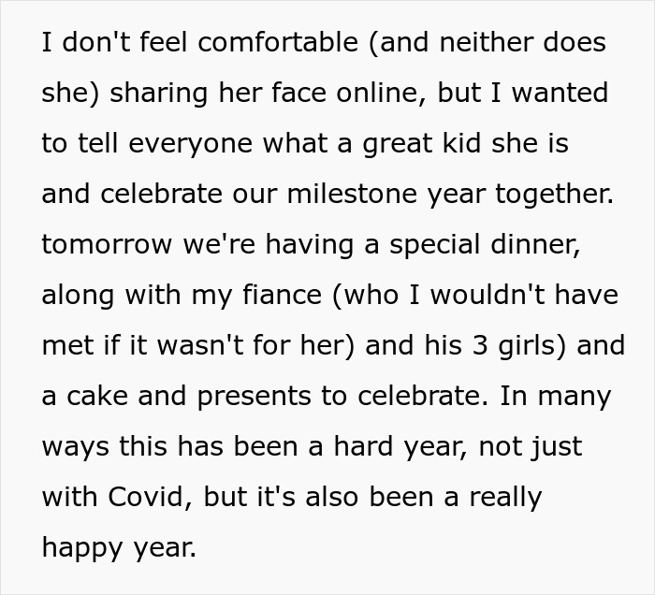Click the word "tomorrow" starting the line

click(x=107, y=245)
